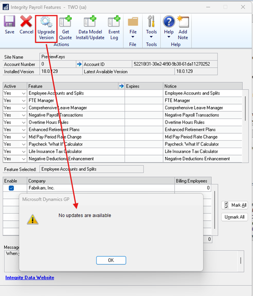This screenshot has height=296, width=253.
Task: Click the Add Note icon
Action: [x=183, y=22]
